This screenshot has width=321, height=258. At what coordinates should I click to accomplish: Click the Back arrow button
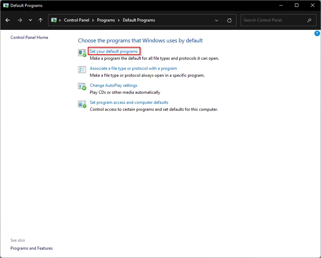click(x=8, y=20)
